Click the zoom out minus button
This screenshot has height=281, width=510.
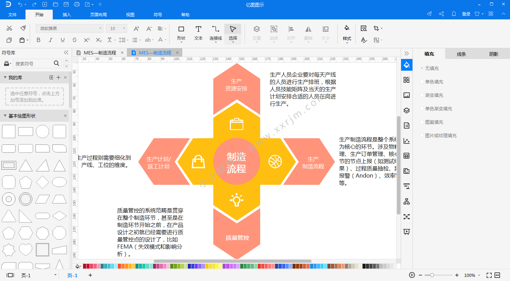[420, 275]
